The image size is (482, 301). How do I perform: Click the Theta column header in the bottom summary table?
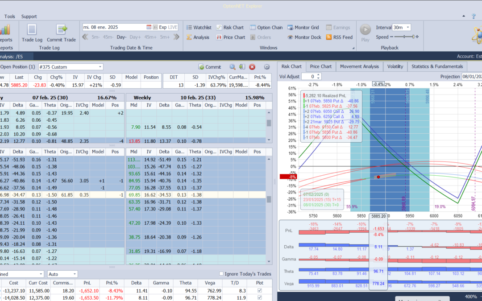[x=186, y=283]
